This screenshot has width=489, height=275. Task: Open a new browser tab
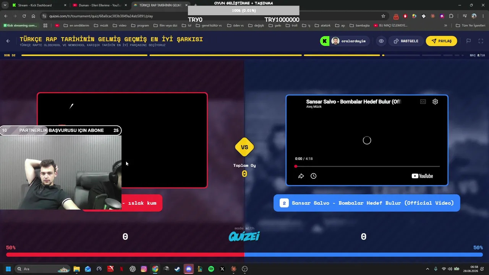(x=195, y=5)
